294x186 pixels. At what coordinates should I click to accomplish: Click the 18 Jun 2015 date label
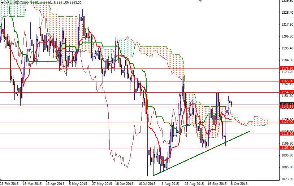click(x=124, y=183)
